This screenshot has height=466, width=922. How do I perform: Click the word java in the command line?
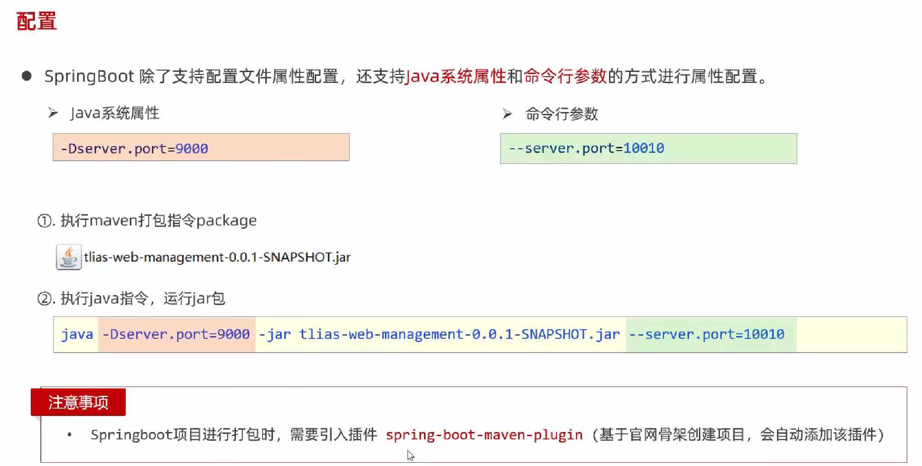tap(77, 334)
